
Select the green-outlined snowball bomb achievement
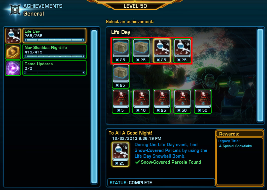[182, 51]
